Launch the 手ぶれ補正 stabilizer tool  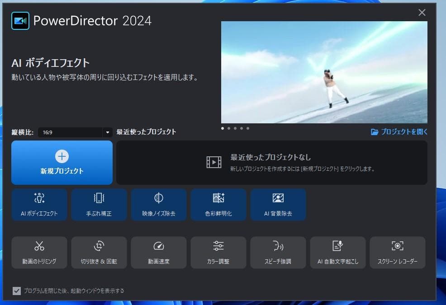(x=99, y=204)
